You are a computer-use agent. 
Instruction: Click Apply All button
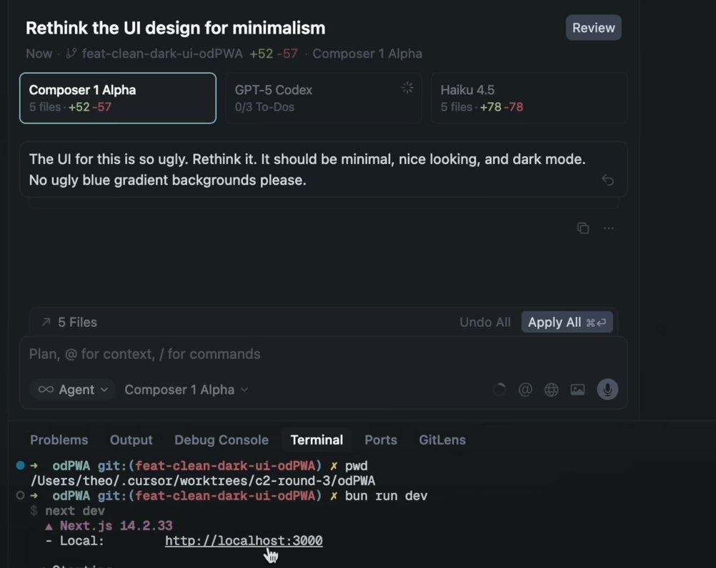[x=567, y=323]
